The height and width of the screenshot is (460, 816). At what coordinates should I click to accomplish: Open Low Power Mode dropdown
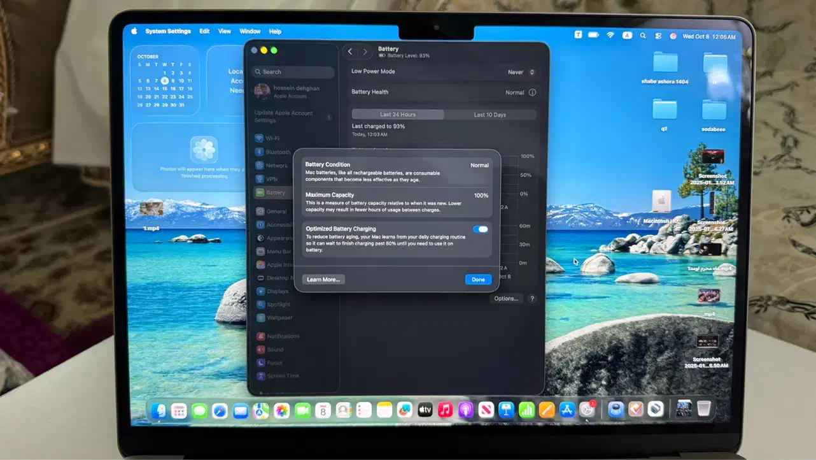coord(521,73)
